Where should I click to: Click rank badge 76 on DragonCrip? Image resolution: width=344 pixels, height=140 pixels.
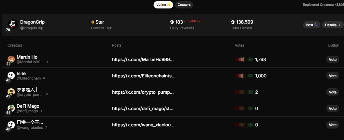[x=8, y=30]
